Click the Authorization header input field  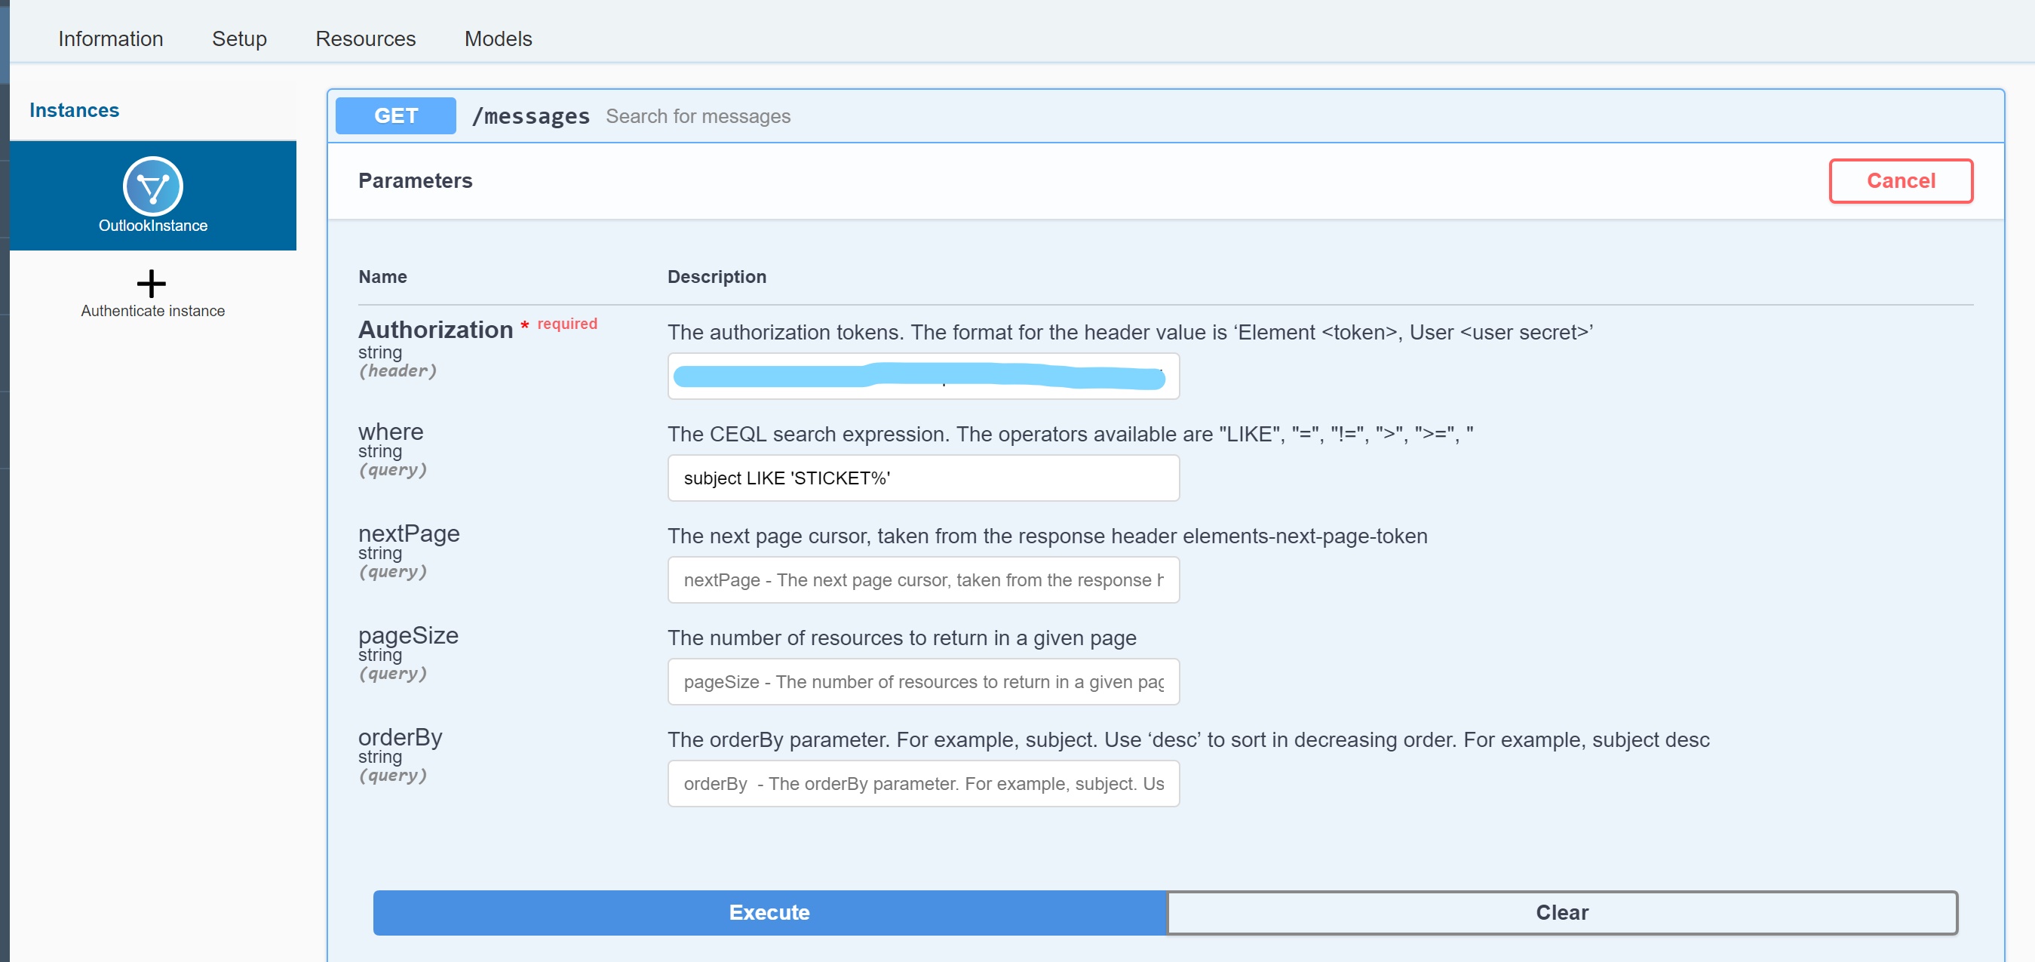tap(922, 377)
